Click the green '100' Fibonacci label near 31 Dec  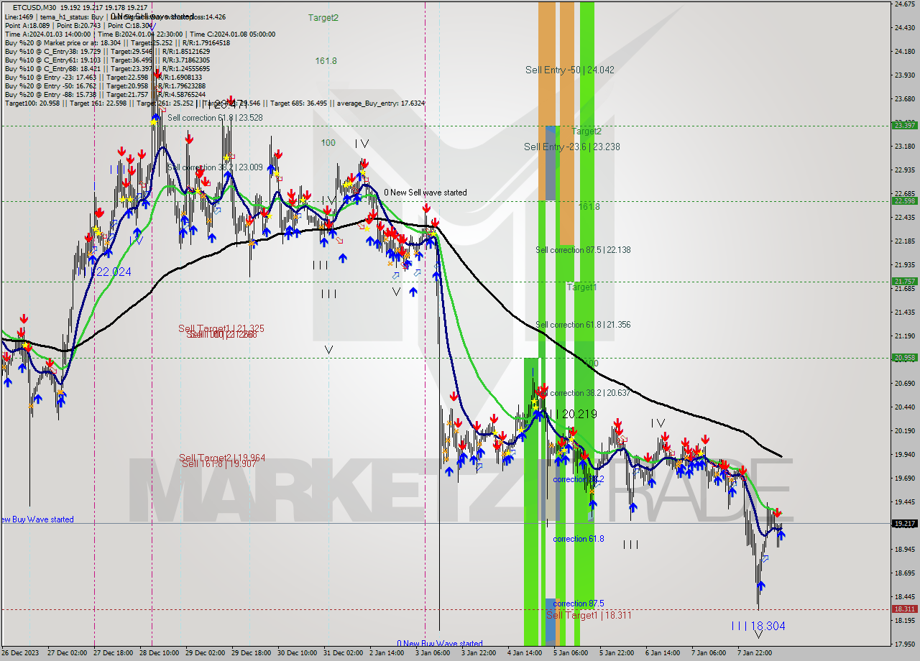pyautogui.click(x=328, y=143)
